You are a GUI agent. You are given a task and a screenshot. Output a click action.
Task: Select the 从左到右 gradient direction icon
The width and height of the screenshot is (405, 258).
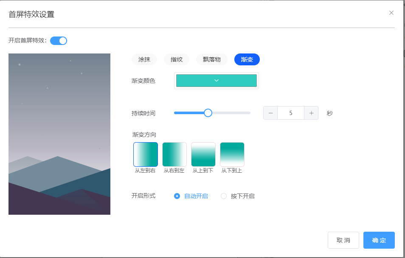[x=146, y=154]
